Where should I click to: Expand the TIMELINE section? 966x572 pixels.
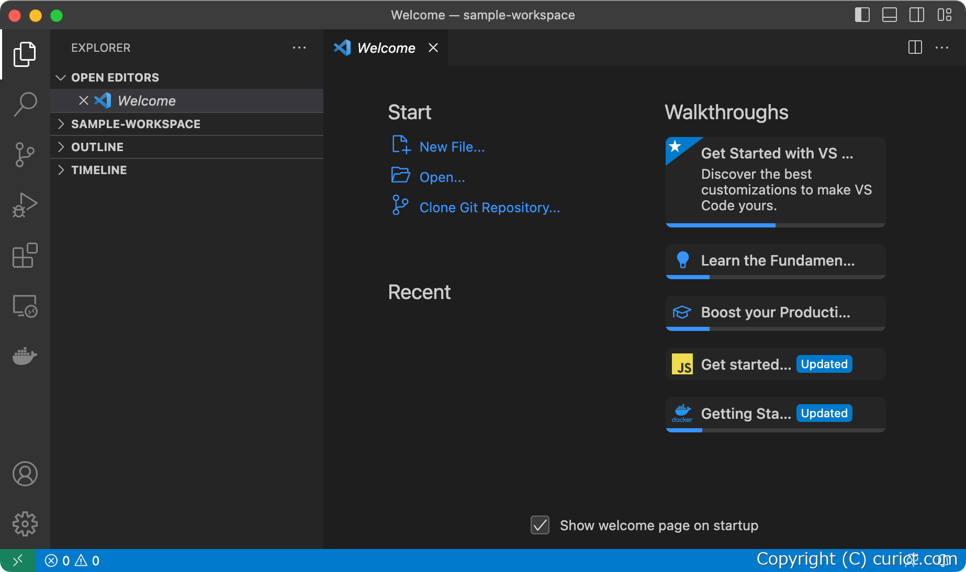(61, 170)
